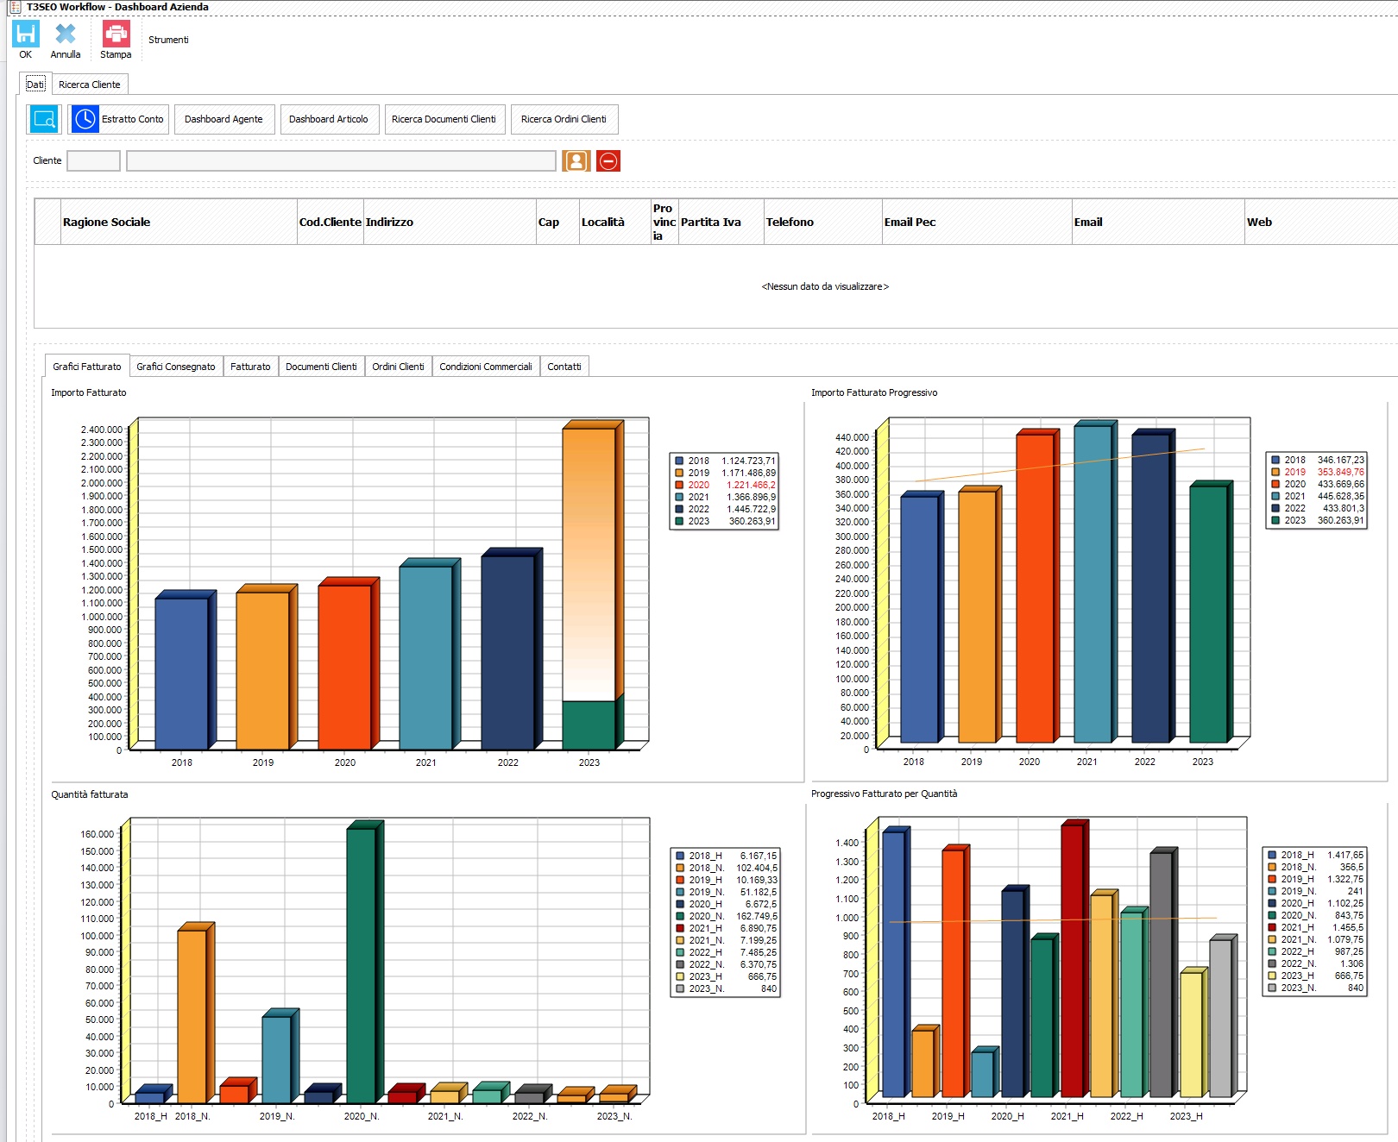Image resolution: width=1398 pixels, height=1142 pixels.
Task: Click 2018 legend swatch in Importo Fatturato
Action: tap(680, 461)
